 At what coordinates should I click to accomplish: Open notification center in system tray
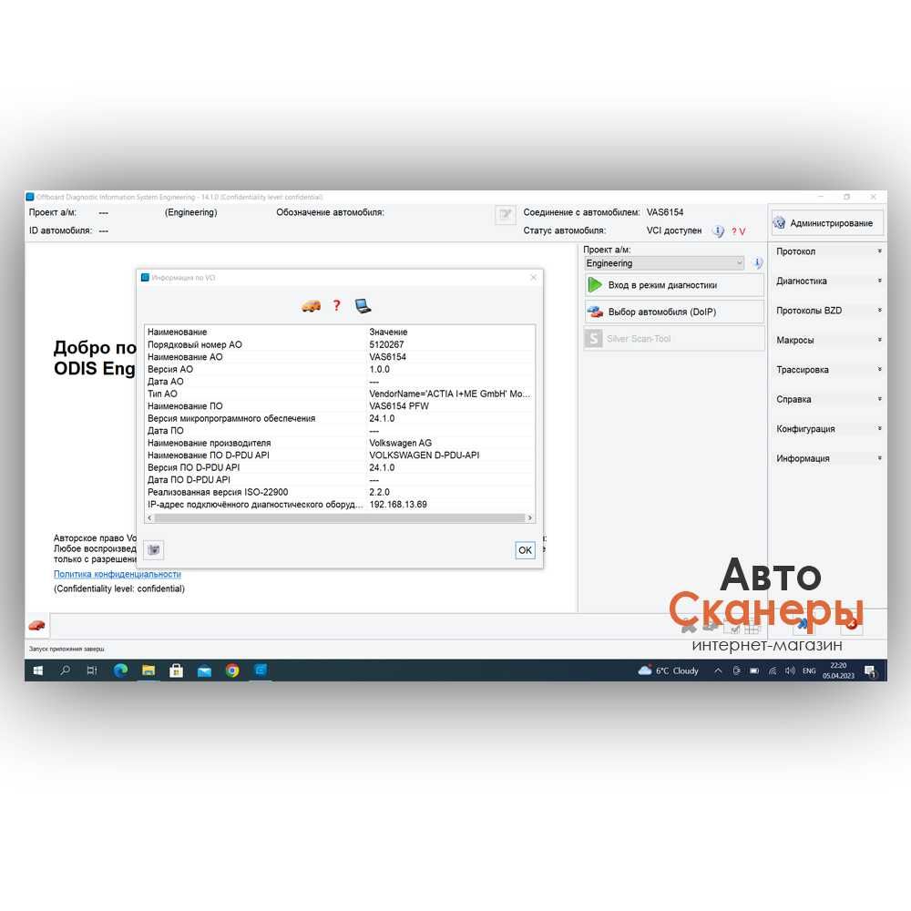[870, 671]
